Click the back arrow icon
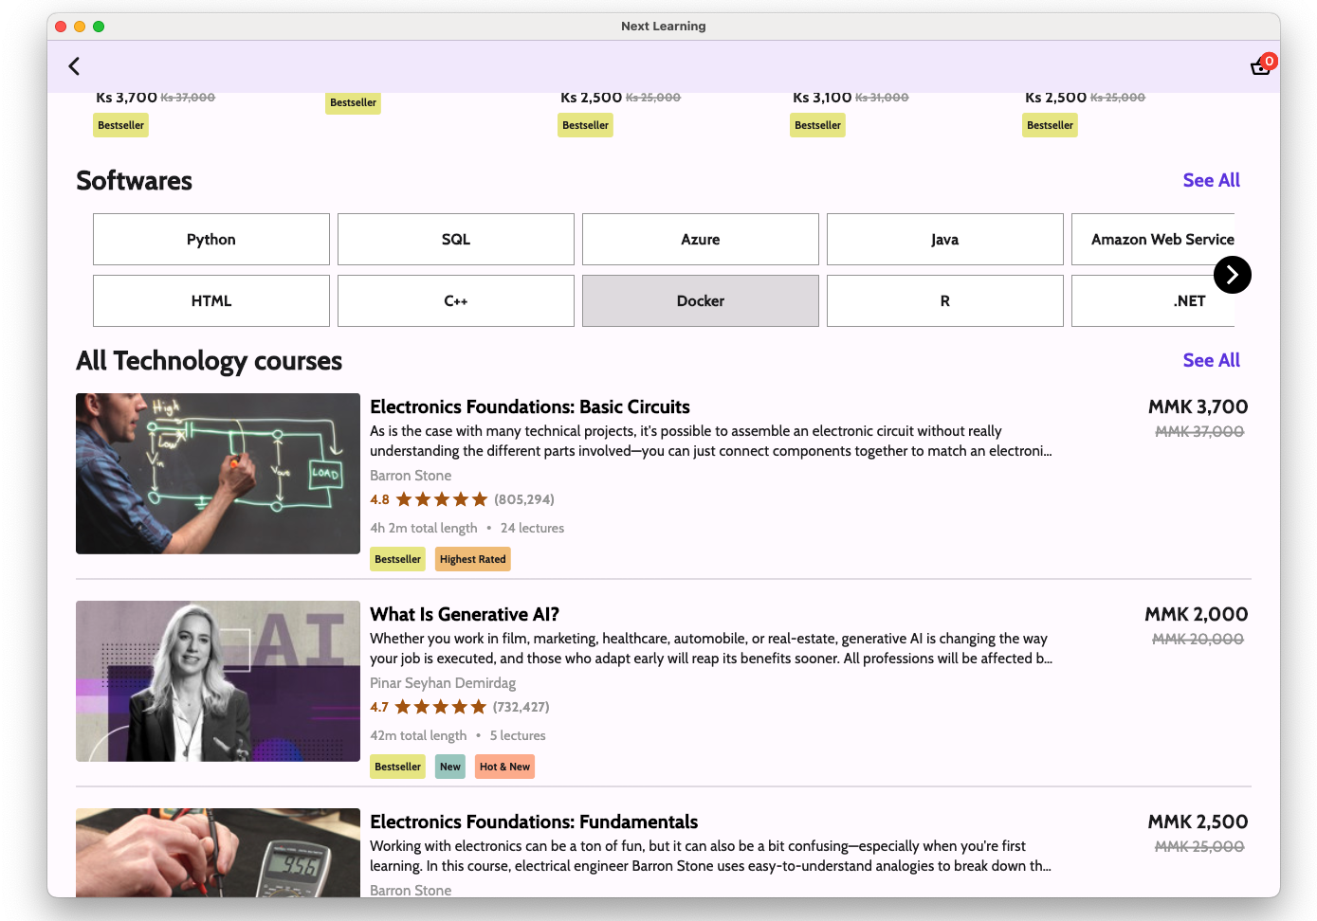This screenshot has height=921, width=1317. point(74,66)
